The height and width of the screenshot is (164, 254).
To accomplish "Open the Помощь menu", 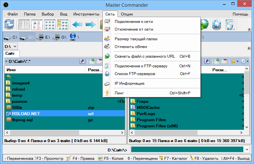I will (240, 14).
